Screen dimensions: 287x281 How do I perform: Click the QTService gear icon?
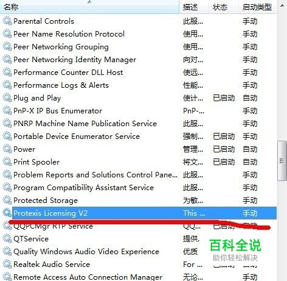point(7,238)
